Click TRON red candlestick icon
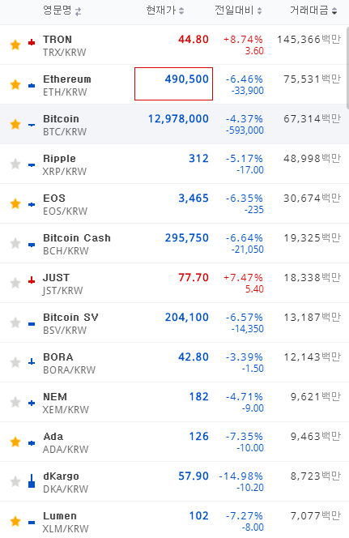This screenshot has width=349, height=538. [x=32, y=43]
